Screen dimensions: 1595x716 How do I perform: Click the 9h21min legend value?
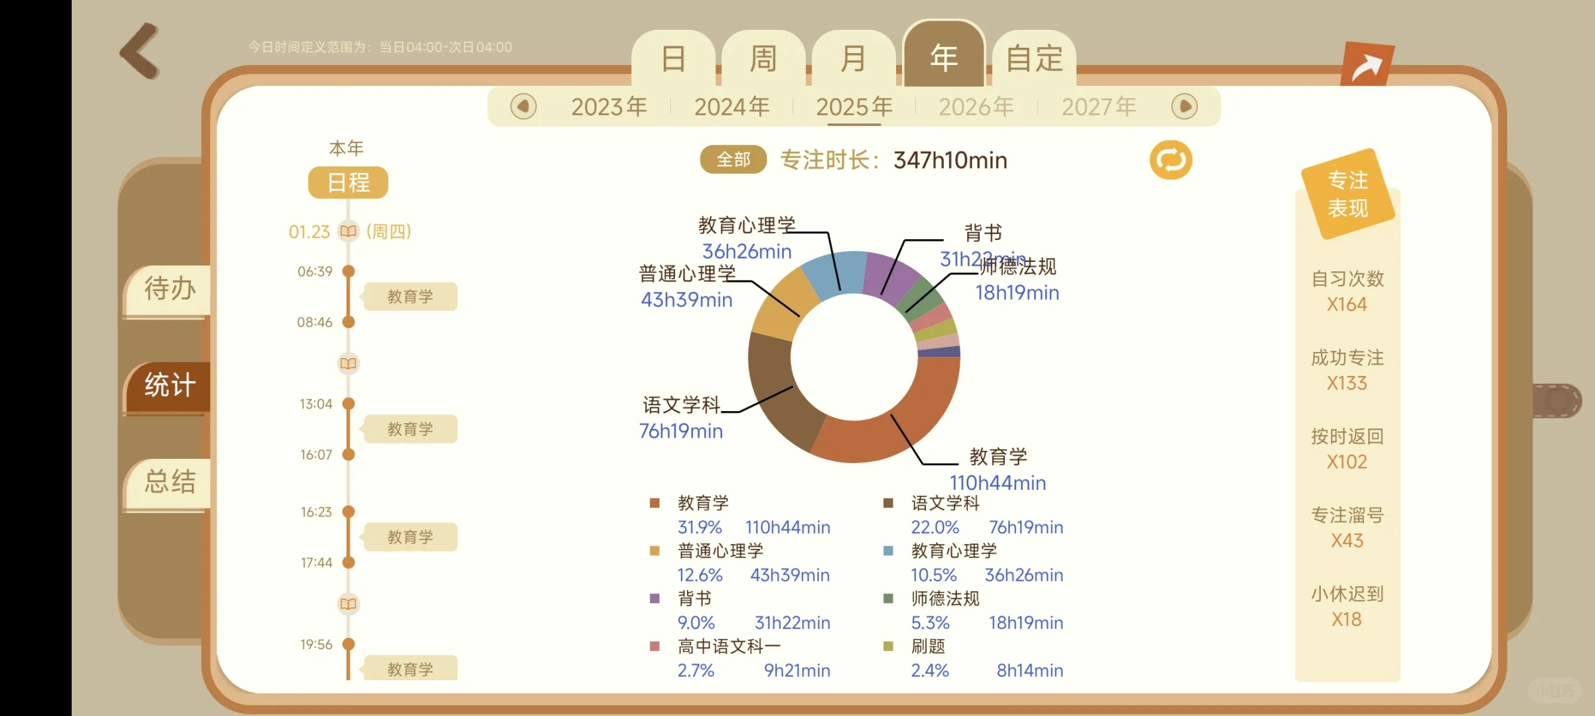pyautogui.click(x=797, y=671)
